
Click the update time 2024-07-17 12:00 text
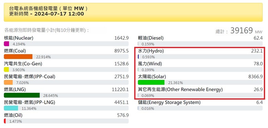(59, 14)
